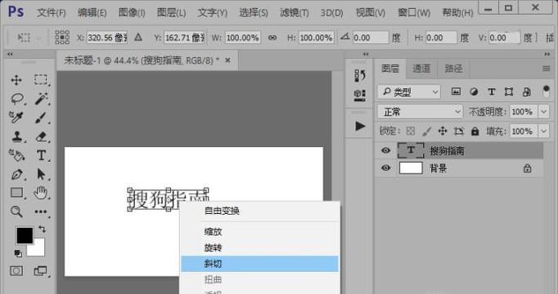Select the Pen tool
The height and width of the screenshot is (294, 558).
click(16, 174)
